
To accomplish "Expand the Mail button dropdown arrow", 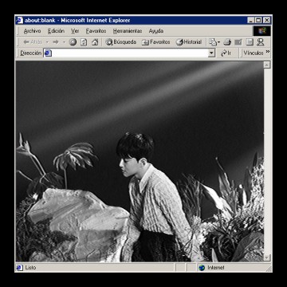I will 218,42.
